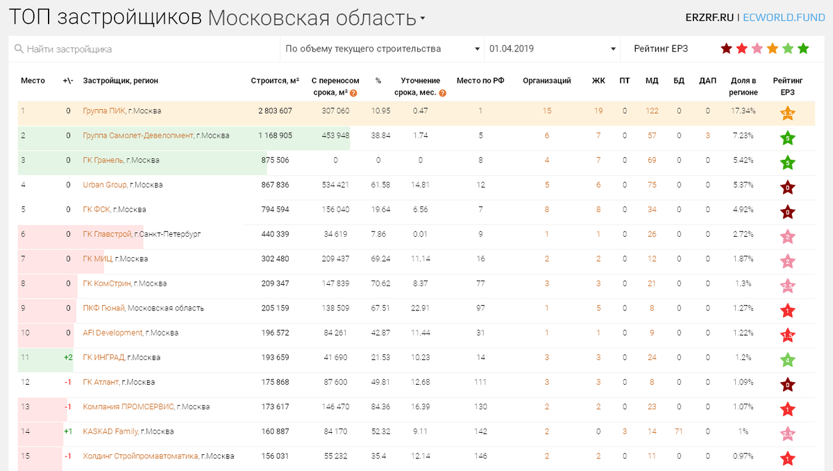Click Группа Самолет-Девелопмент's rating star
Image resolution: width=833 pixels, height=471 pixels.
coord(788,138)
